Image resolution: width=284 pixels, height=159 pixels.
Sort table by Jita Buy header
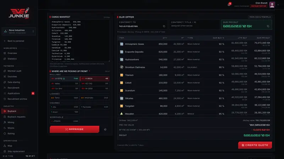[242, 38]
